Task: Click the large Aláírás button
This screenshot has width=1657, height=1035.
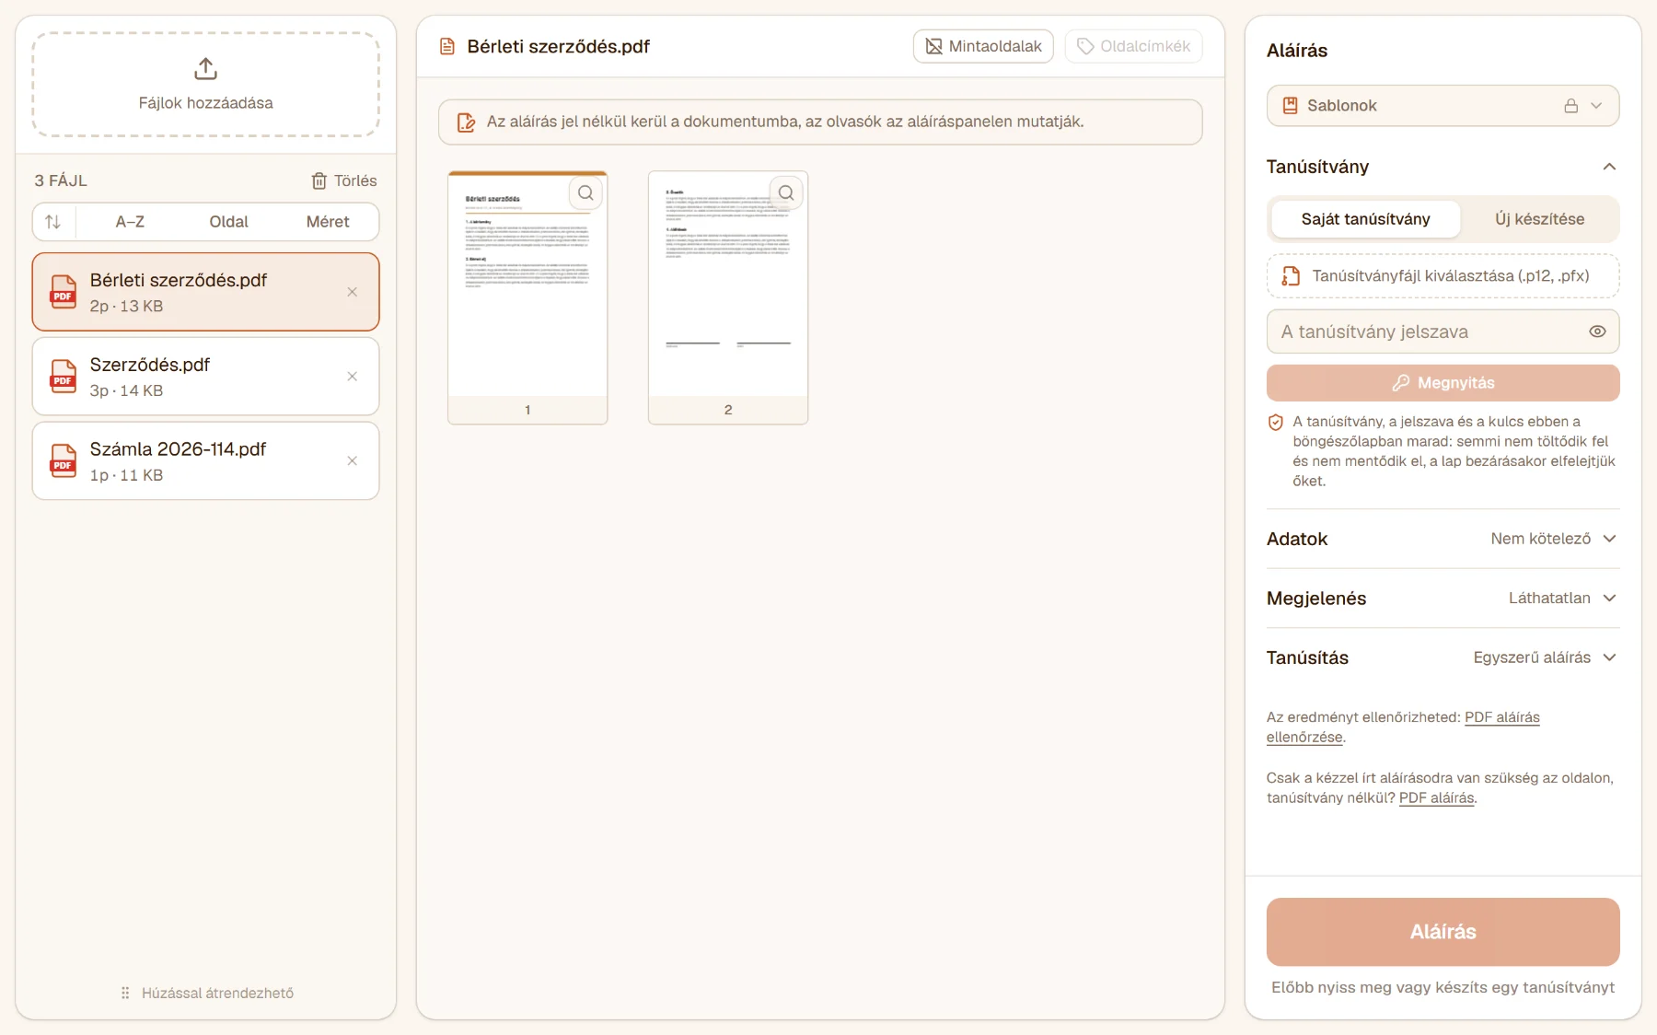Action: [x=1443, y=932]
